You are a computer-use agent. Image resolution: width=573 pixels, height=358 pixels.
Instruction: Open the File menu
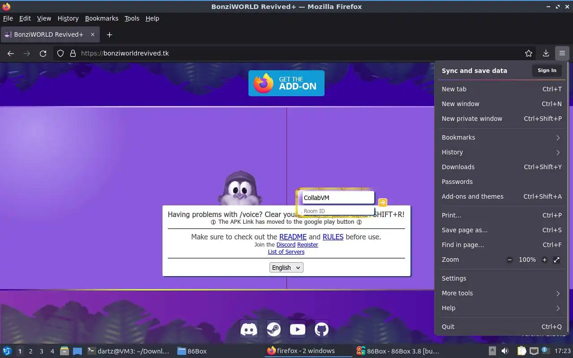point(8,18)
